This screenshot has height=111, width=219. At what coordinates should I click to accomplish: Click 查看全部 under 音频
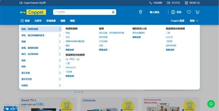pyautogui.click(x=103, y=50)
